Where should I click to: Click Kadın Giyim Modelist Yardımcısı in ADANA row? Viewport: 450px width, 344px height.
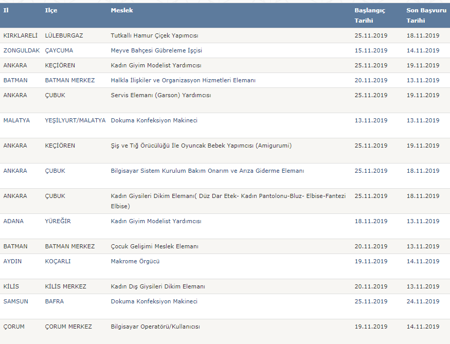pos(156,221)
